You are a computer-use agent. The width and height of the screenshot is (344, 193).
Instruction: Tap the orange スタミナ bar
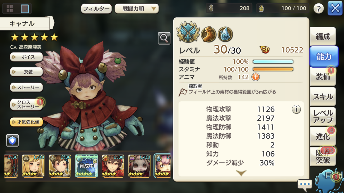[x=273, y=69]
